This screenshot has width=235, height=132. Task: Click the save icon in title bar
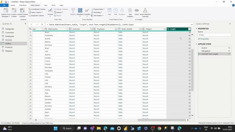point(6,2)
